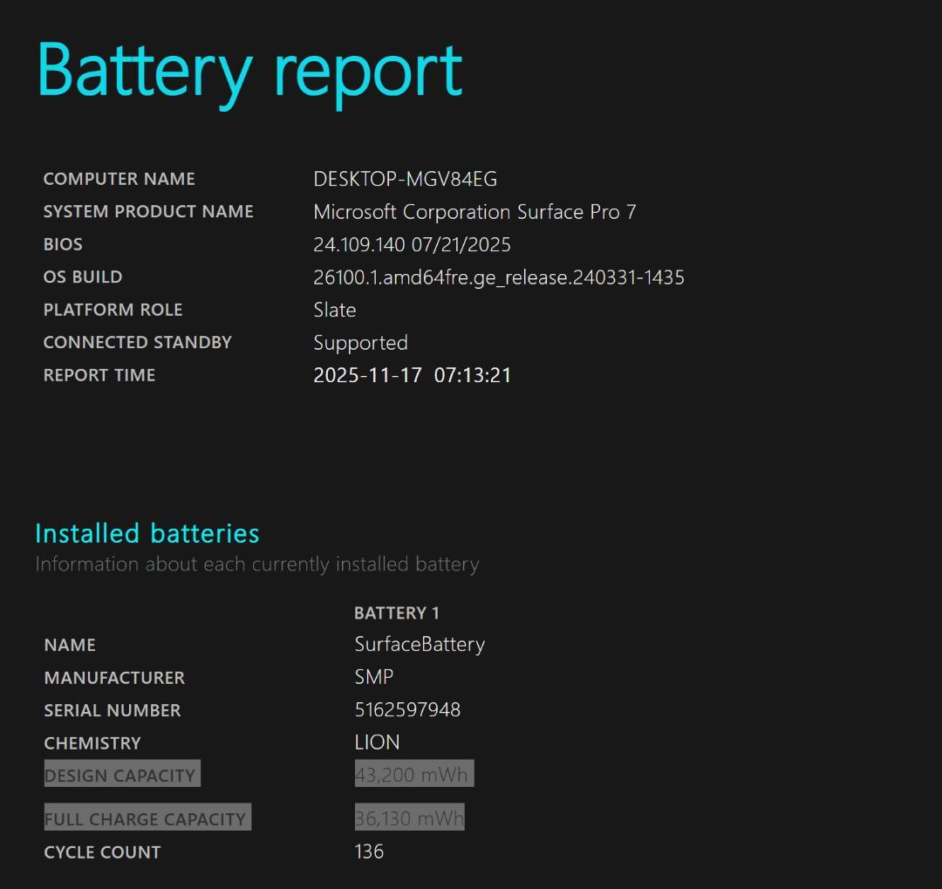Viewport: 942px width, 889px height.
Task: Select the serial number 5162597948
Action: [x=407, y=710]
